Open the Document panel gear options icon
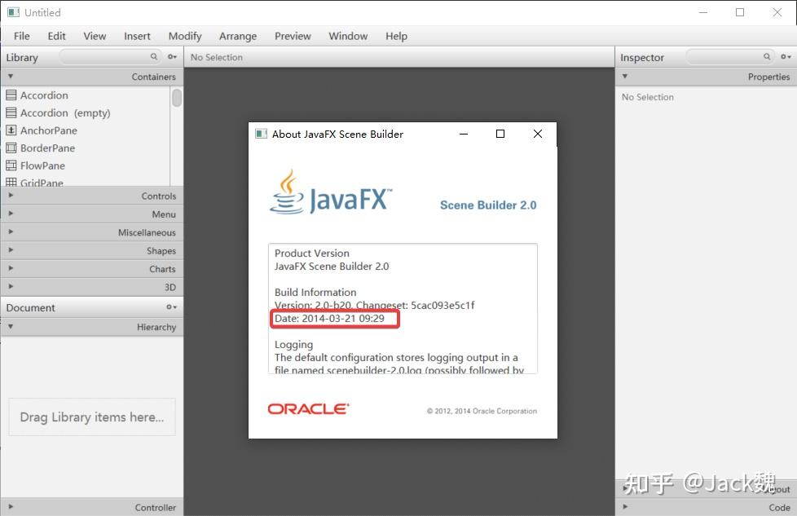Viewport: 797px width, 516px height. pyautogui.click(x=172, y=307)
